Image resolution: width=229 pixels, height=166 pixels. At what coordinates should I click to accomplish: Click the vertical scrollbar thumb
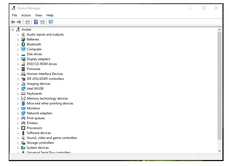pos(219,86)
